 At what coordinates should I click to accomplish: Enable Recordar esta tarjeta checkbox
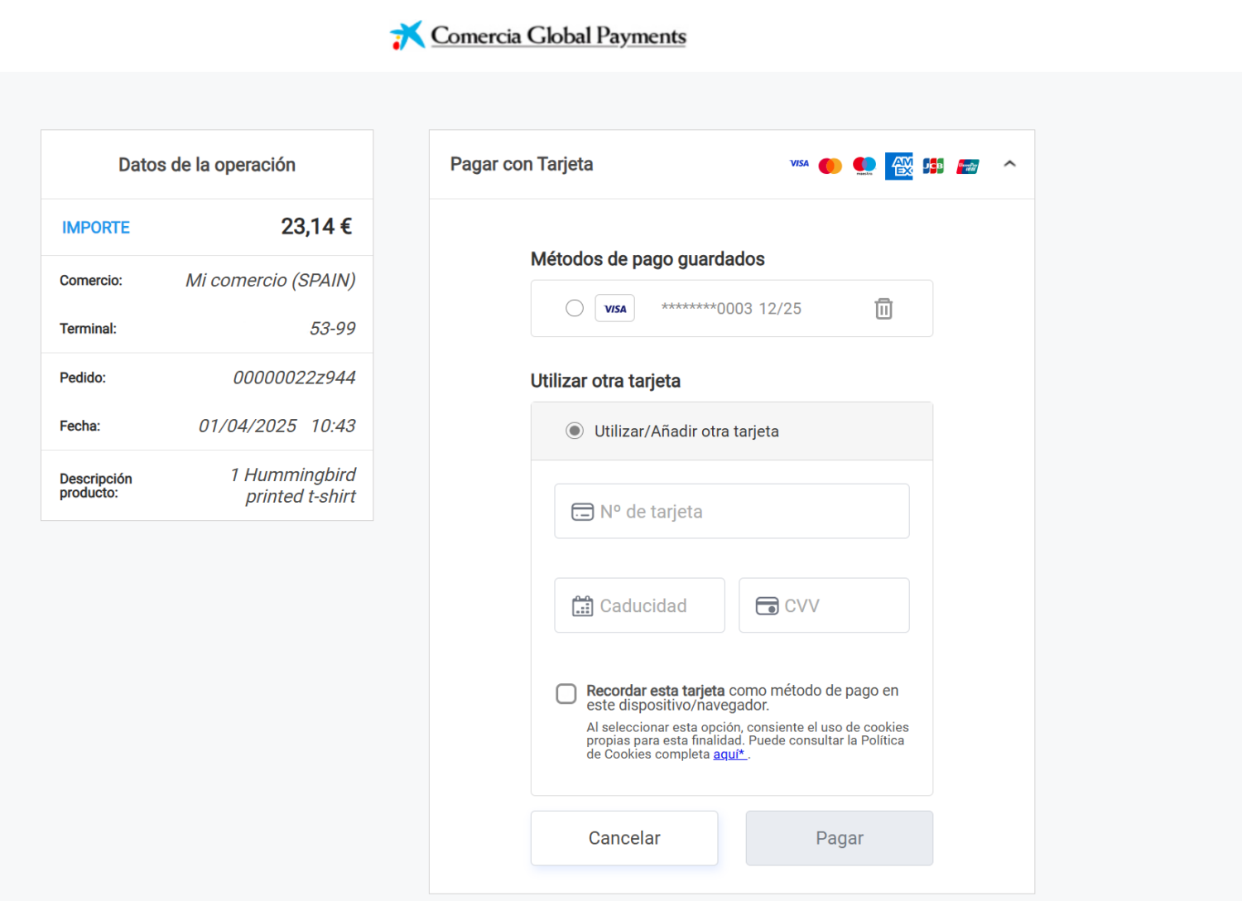[x=566, y=693]
